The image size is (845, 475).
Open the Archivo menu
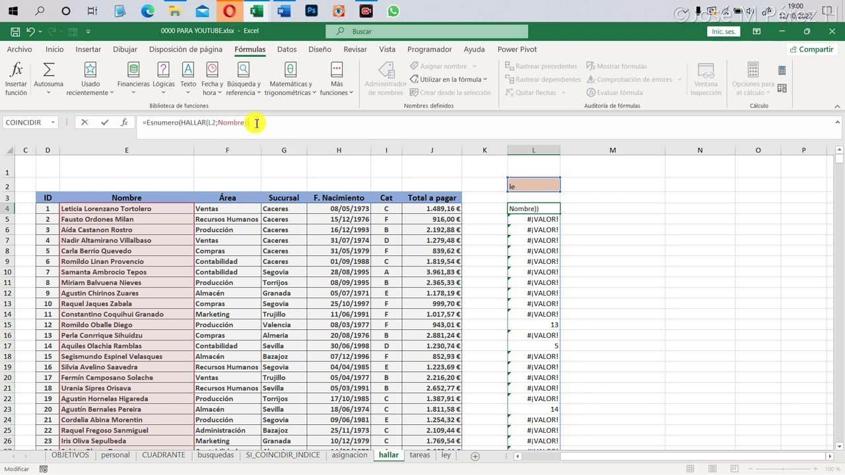point(19,49)
